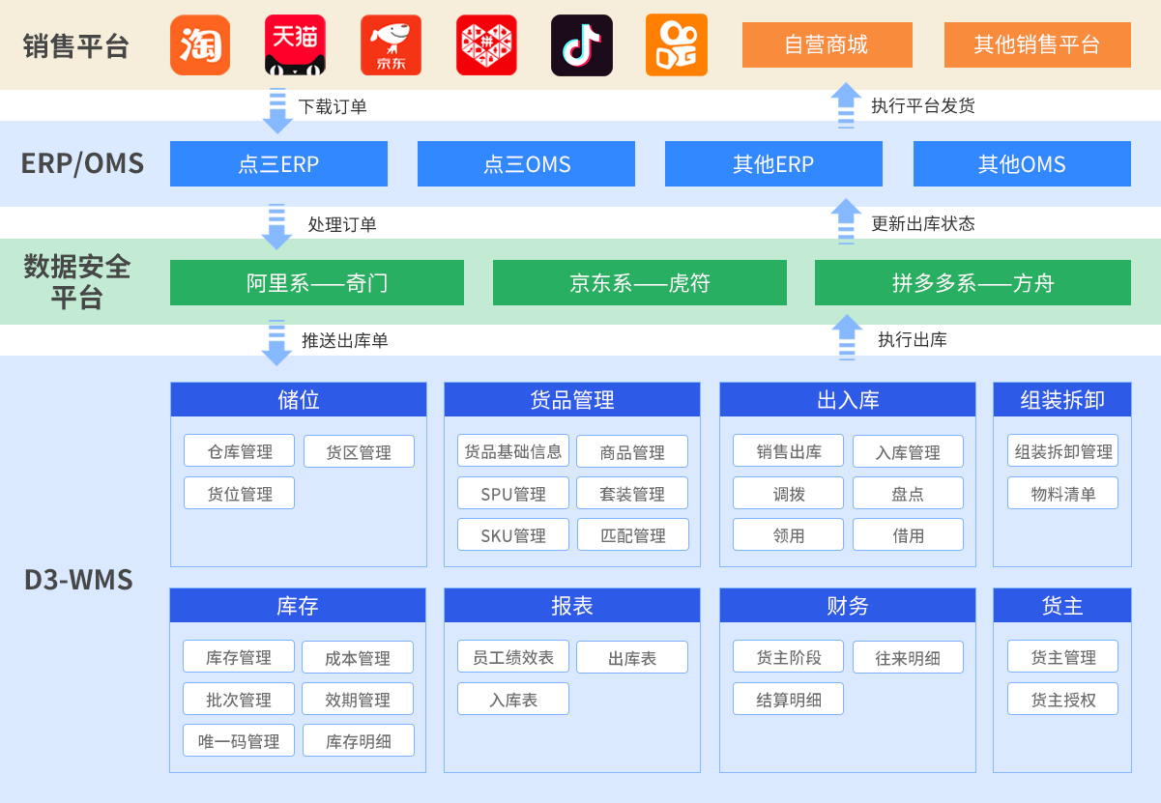Image resolution: width=1161 pixels, height=803 pixels.
Task: Open the 财务 module header
Action: [848, 606]
